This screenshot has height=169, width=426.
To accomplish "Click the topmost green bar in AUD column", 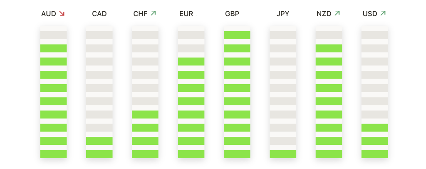I will [x=54, y=48].
